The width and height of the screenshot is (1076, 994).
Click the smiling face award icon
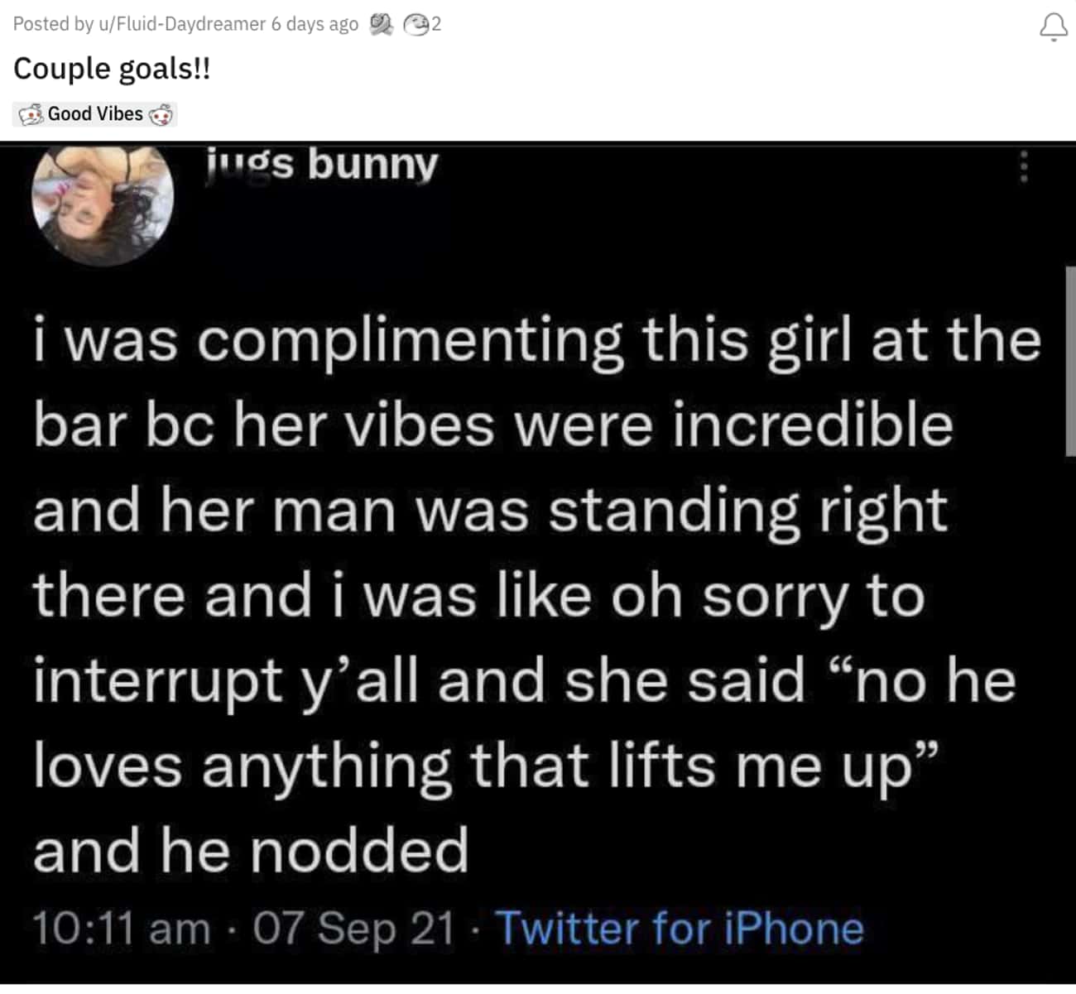click(415, 25)
